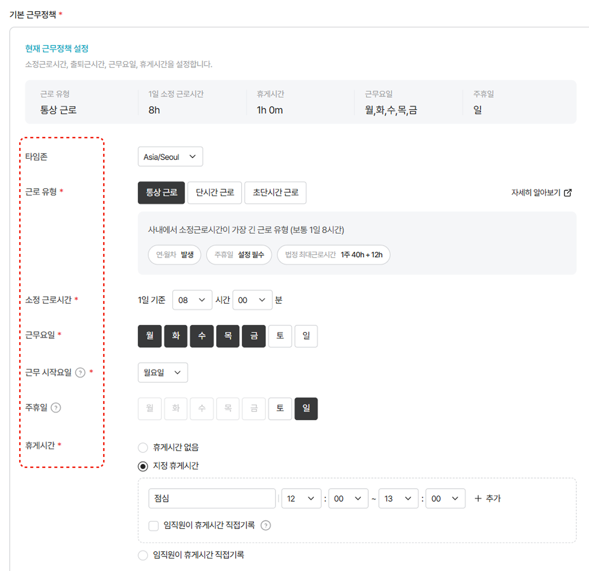Toggle 수 in the 근무요일 row

tap(202, 336)
